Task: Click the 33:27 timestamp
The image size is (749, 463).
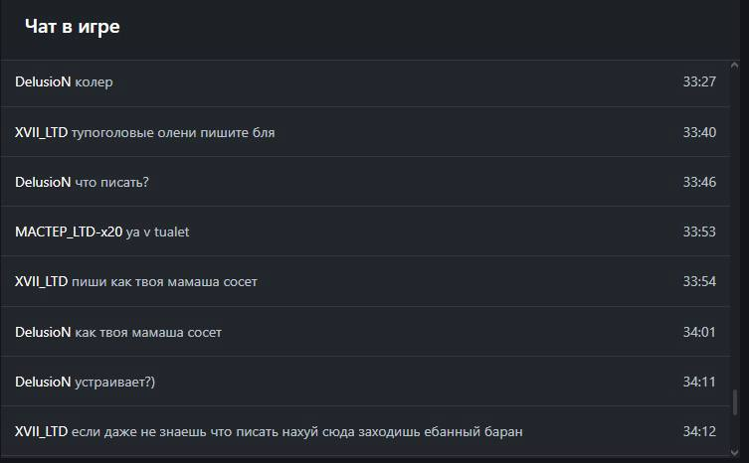Action: pos(699,81)
